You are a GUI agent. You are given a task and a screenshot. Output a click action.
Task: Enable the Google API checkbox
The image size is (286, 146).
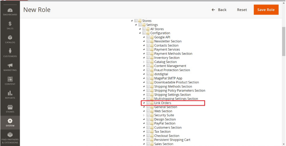148,37
